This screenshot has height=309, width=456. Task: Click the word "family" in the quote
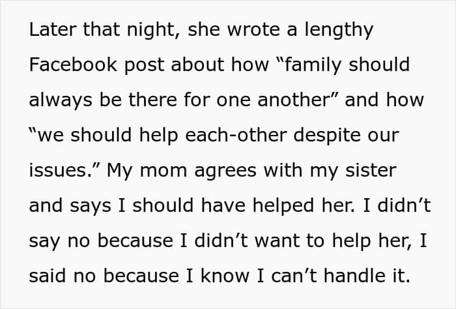coord(312,66)
